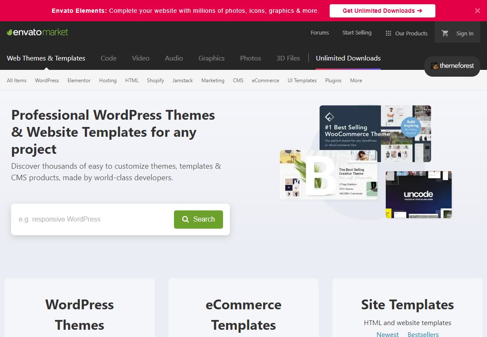The image size is (487, 337).
Task: Click Bestsellers under Site Templates
Action: tap(423, 334)
